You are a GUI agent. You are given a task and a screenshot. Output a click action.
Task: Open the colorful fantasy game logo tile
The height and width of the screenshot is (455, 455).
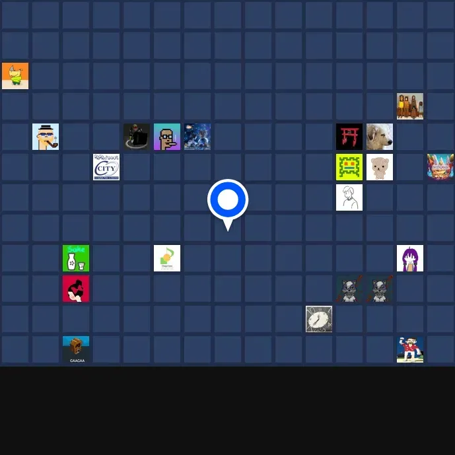click(440, 167)
